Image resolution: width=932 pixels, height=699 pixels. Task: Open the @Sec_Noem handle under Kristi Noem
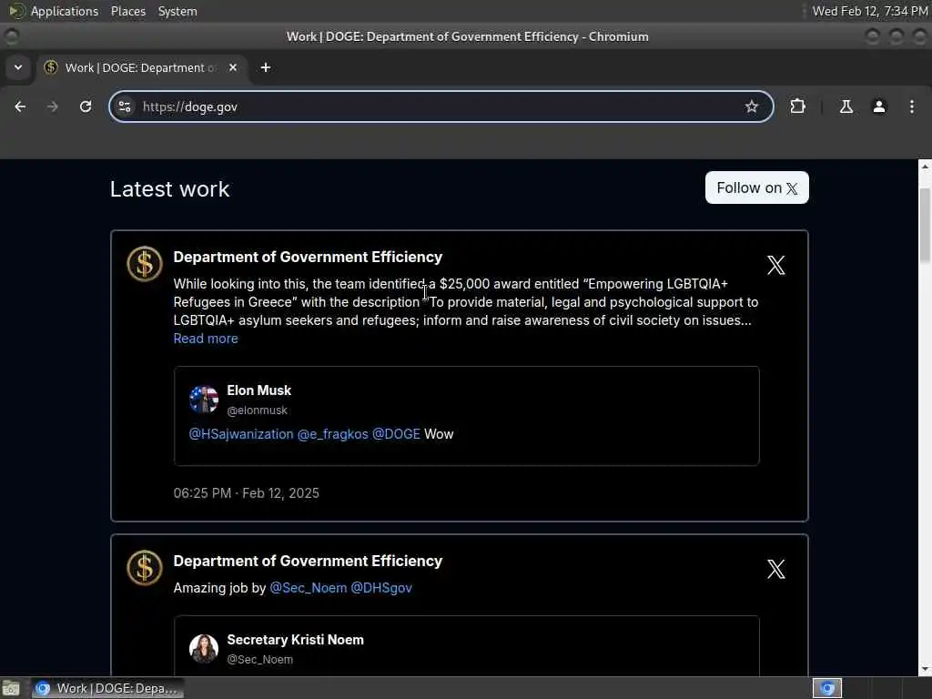tap(259, 659)
